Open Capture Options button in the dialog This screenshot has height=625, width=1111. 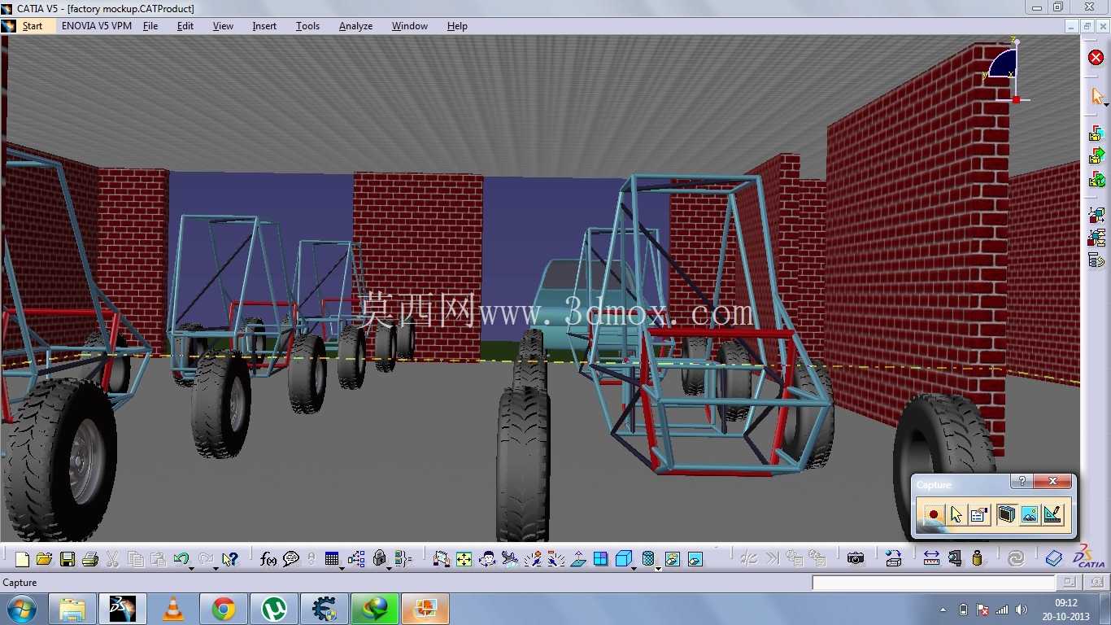click(x=980, y=514)
